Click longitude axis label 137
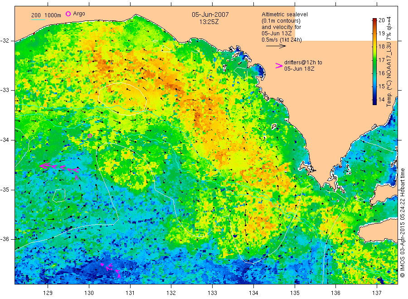Image resolution: width=408 pixels, height=299 pixels. click(377, 293)
